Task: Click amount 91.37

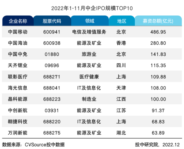Action: 158,110
